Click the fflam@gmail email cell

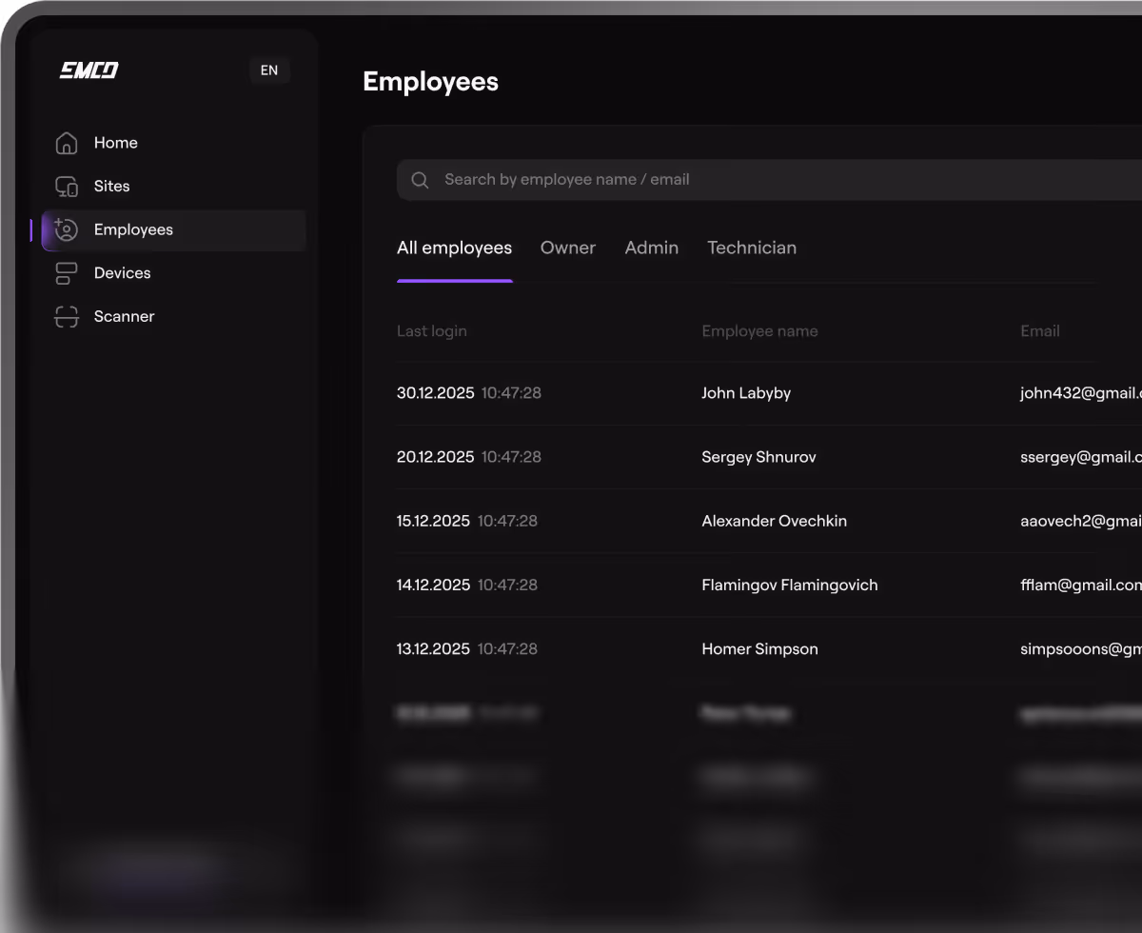click(1081, 585)
